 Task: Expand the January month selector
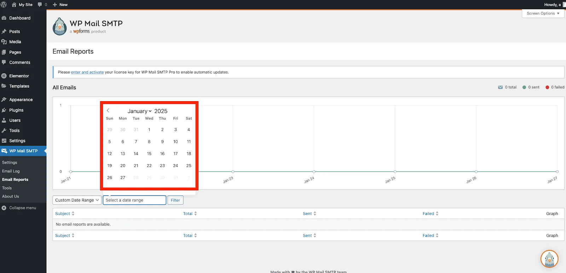pos(139,111)
